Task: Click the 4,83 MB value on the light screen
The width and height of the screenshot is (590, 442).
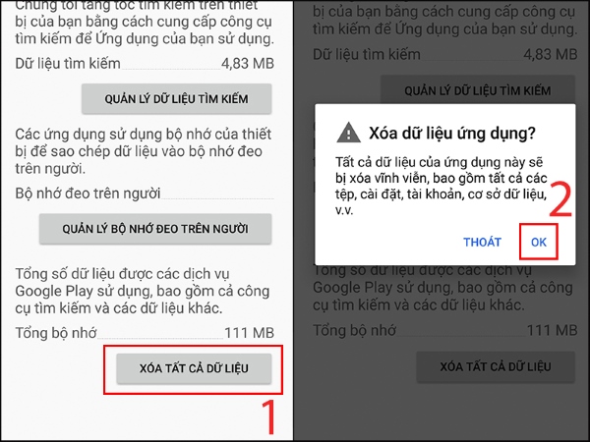Action: 248,63
